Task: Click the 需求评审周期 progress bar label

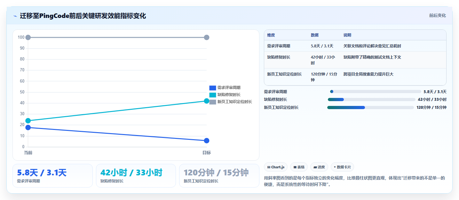Action: (275, 92)
